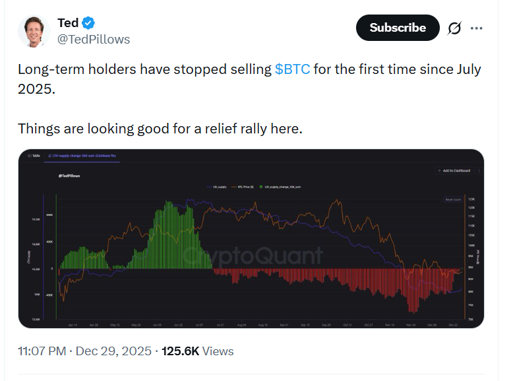Screen dimensions: 513x381
Task: Open the $BTC cashtag link
Action: click(x=292, y=69)
